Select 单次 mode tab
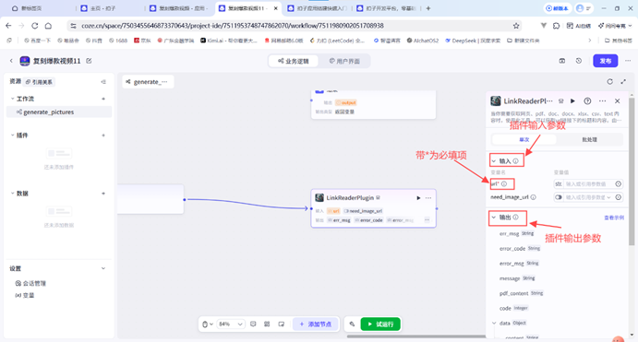638x342 pixels. (x=524, y=139)
